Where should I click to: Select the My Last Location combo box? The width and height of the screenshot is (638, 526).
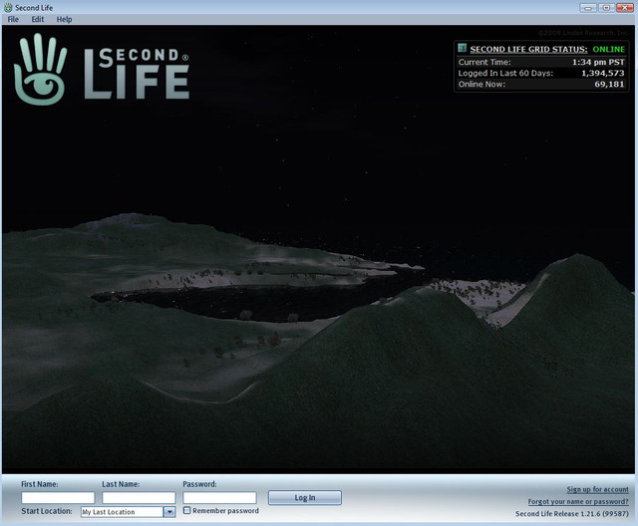click(129, 512)
